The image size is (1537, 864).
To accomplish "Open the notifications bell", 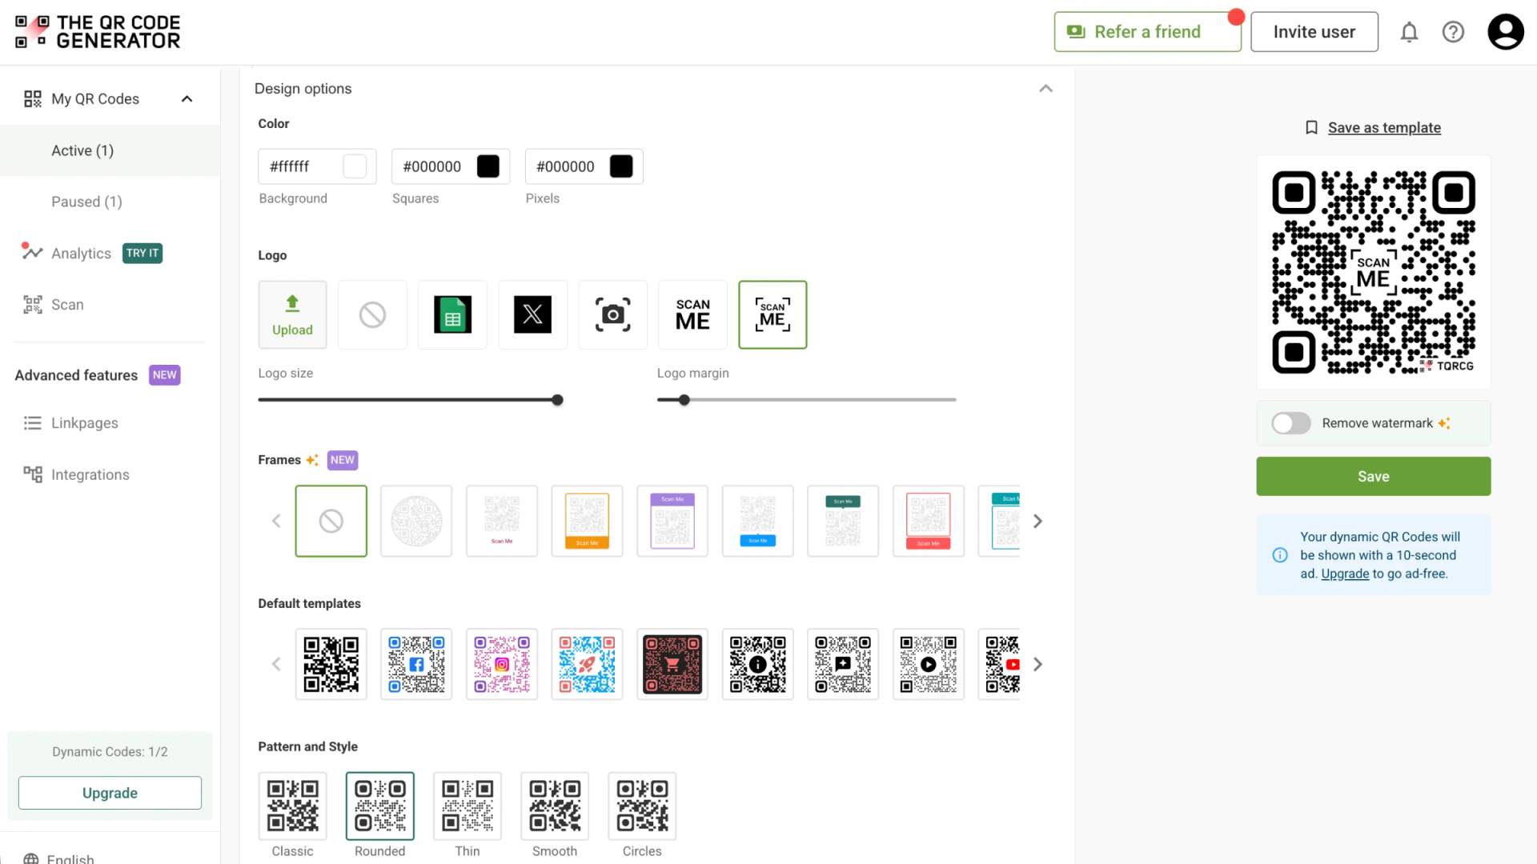I will [1409, 32].
